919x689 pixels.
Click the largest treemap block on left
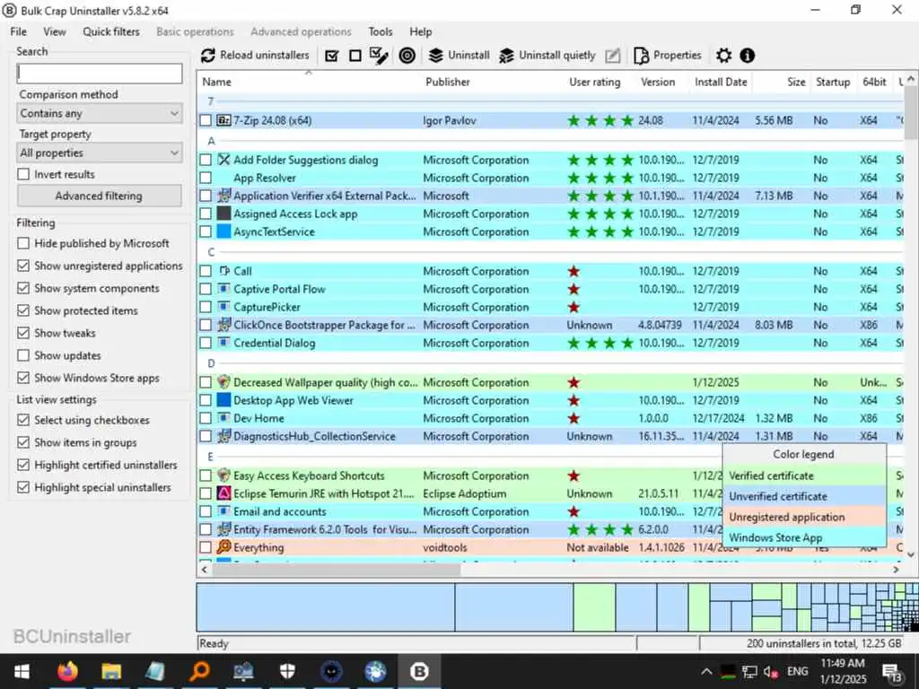(326, 607)
